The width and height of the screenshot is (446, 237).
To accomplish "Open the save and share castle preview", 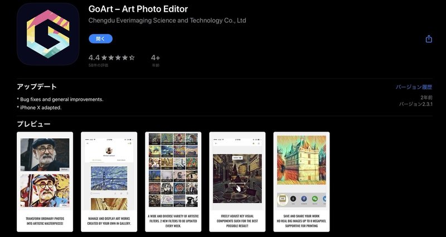I will coord(302,182).
